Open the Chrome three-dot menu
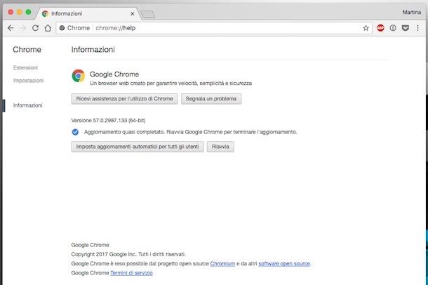 [417, 28]
